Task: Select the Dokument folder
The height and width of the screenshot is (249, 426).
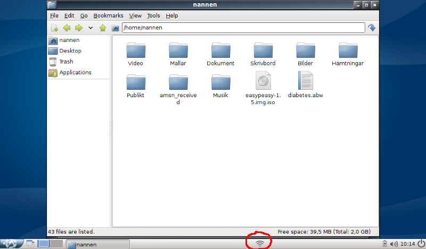Action: [x=220, y=54]
